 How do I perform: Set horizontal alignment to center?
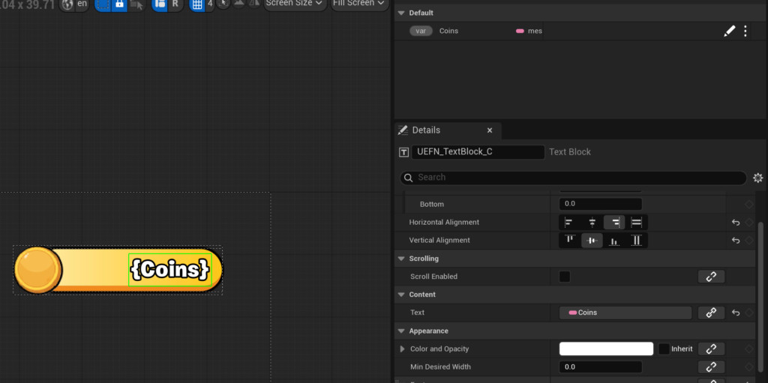[592, 223]
